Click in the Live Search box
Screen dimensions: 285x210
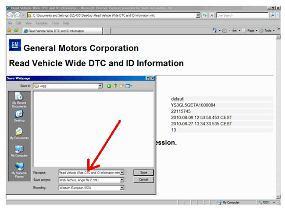click(x=242, y=15)
